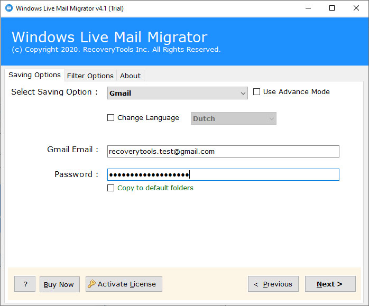
Task: Click the 'Gmail Email :' label
Action: tap(73, 150)
